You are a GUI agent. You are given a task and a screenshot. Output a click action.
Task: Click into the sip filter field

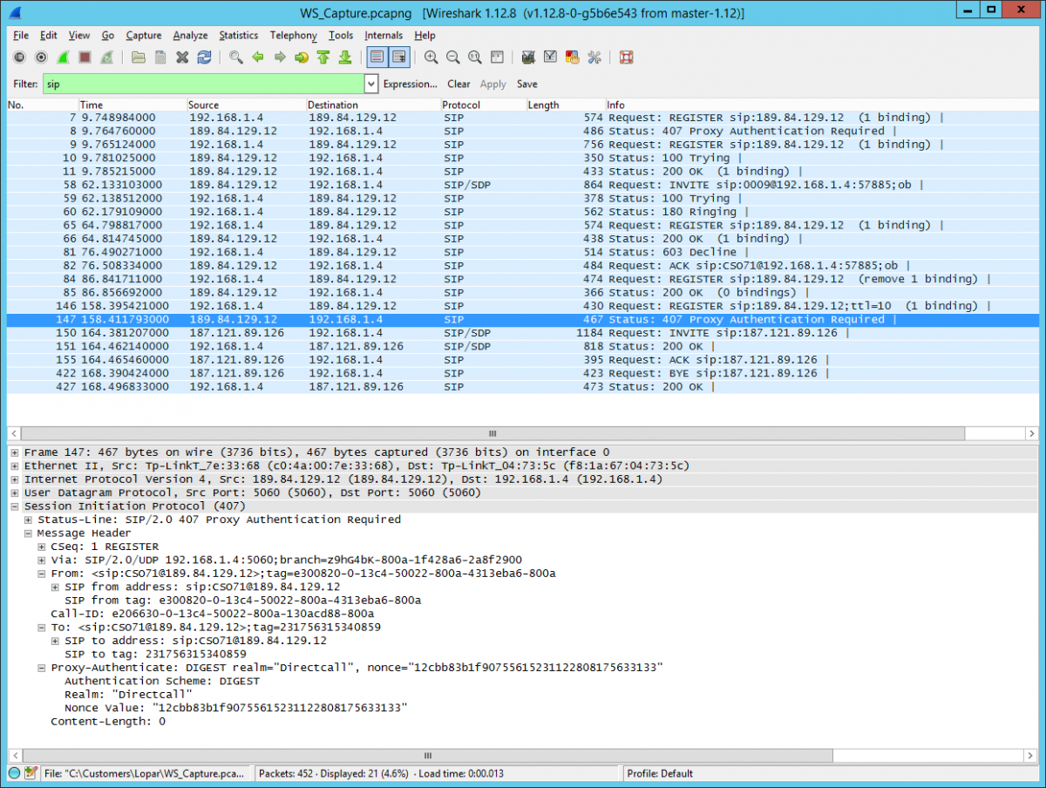pyautogui.click(x=202, y=84)
